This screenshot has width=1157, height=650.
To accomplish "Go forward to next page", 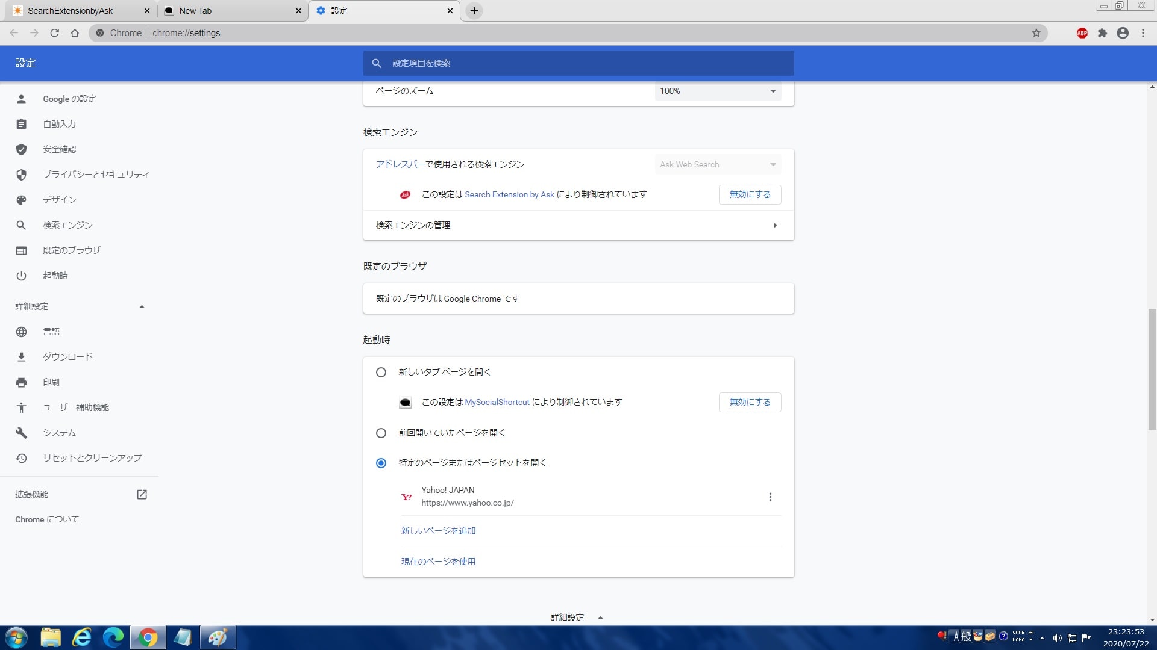I will pyautogui.click(x=34, y=33).
